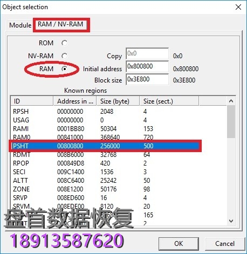Click size value 50304 cell

coord(108,129)
